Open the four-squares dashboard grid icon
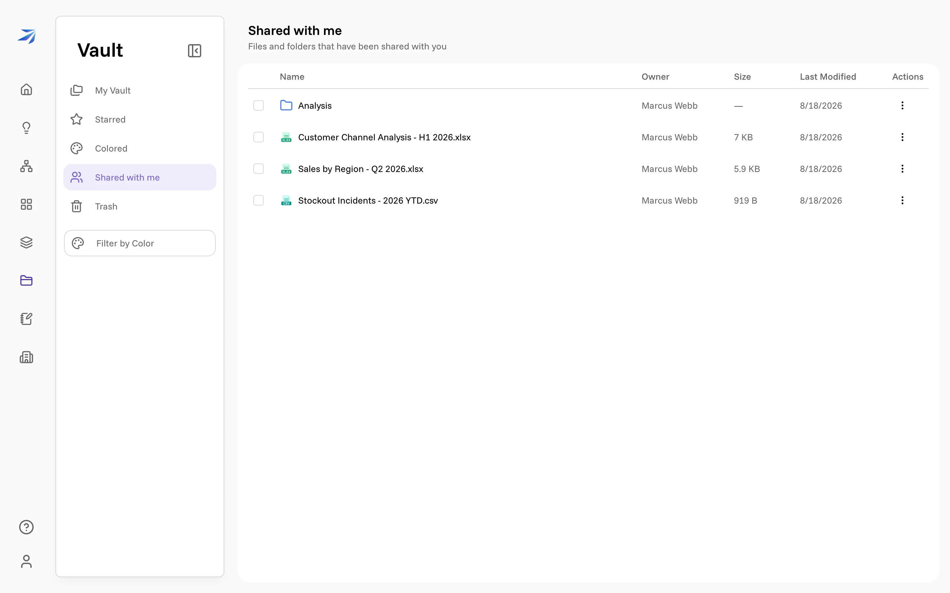 (26, 204)
